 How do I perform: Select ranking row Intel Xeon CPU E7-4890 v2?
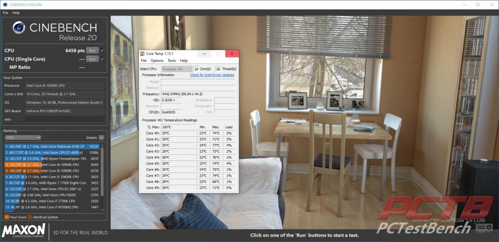click(52, 153)
